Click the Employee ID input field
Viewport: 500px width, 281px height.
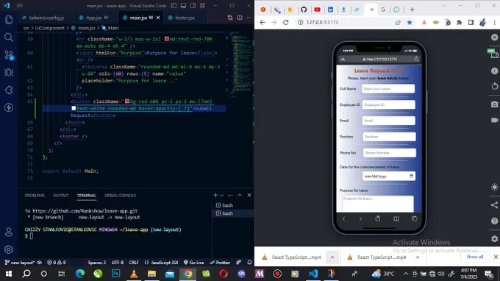point(388,104)
